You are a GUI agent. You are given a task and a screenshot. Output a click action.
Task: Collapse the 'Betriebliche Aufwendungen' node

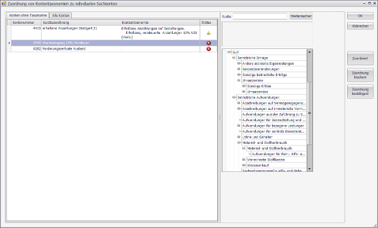(234, 97)
